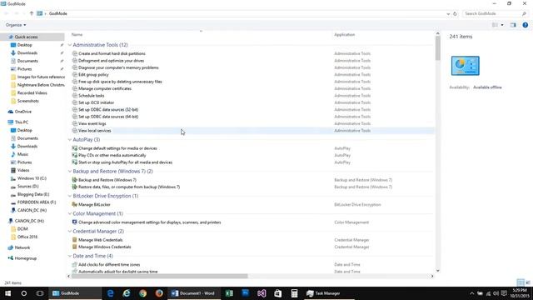Select Quick access in navigation pane
The image size is (533, 300).
(x=26, y=37)
